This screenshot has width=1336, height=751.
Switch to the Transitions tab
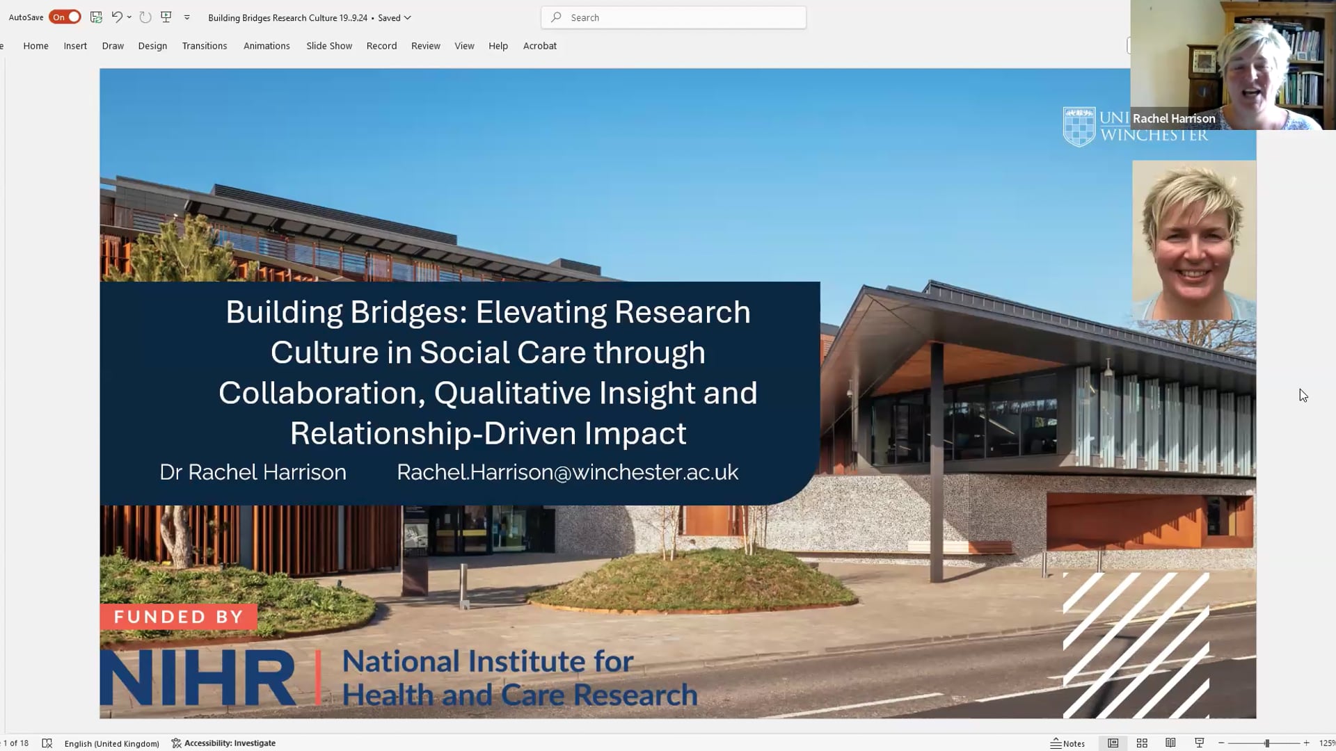tap(205, 45)
